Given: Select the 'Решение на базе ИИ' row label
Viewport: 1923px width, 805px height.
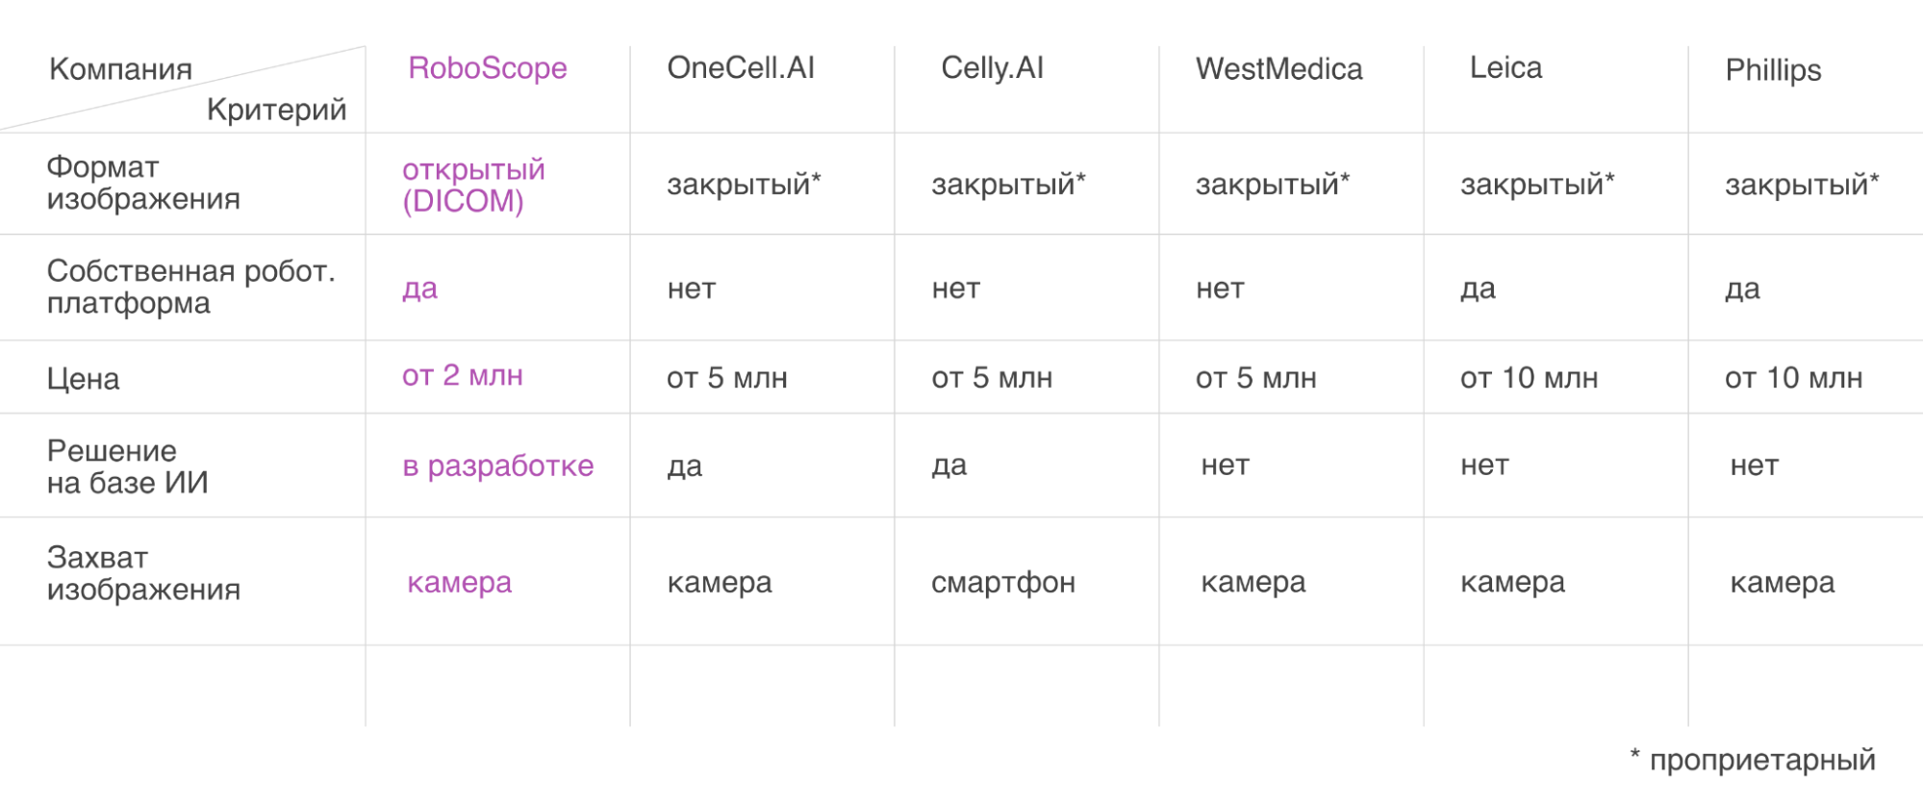Looking at the screenshot, I should 127,466.
